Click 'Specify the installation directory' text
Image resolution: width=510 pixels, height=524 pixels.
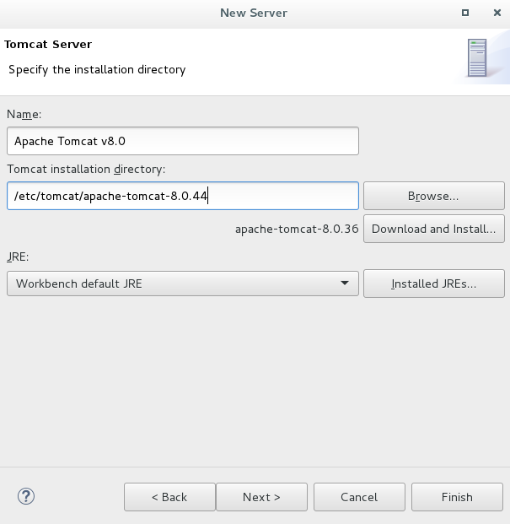tap(97, 70)
